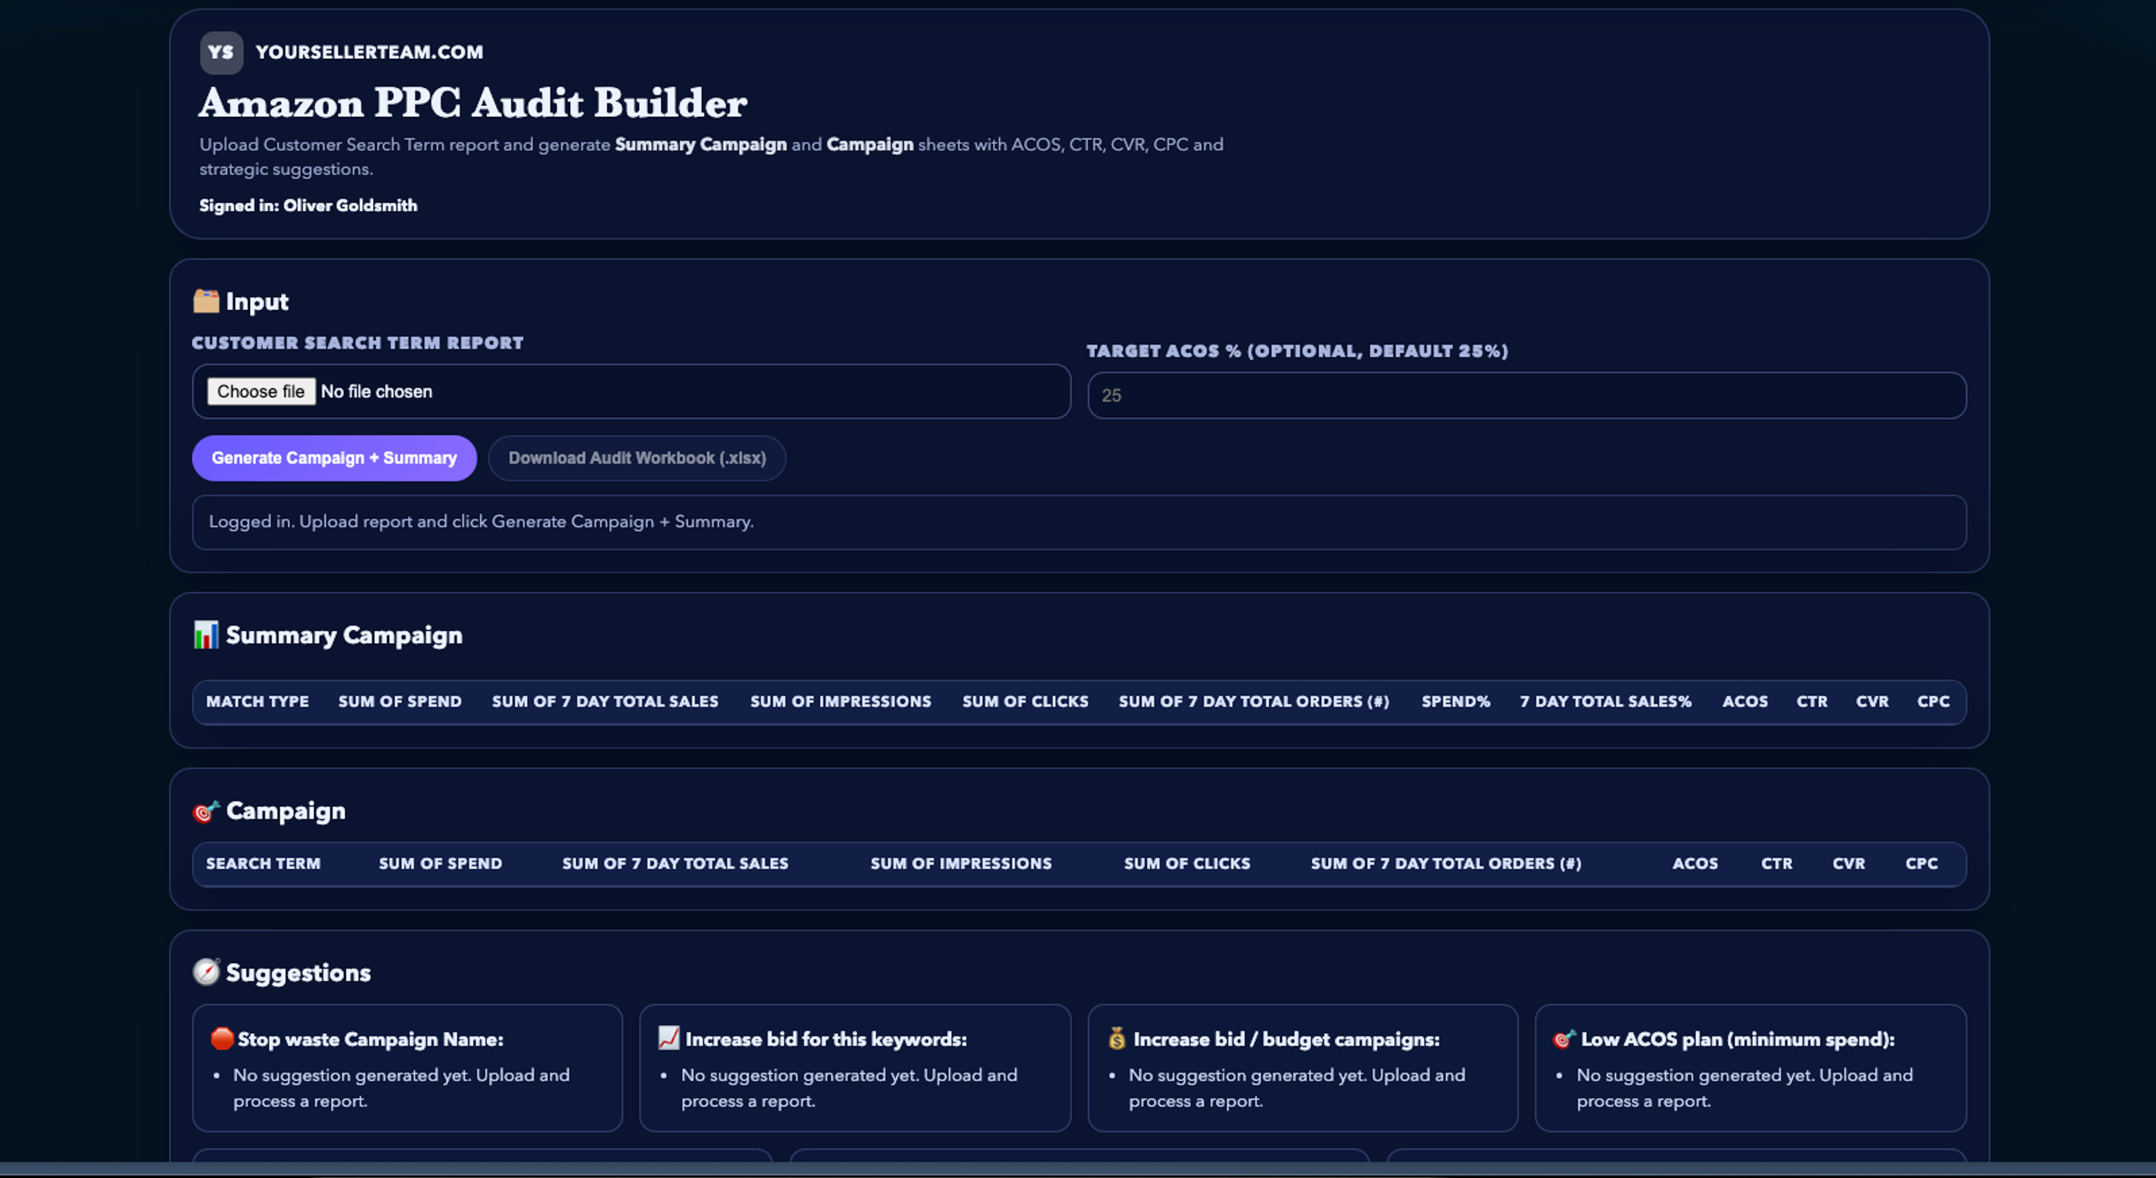This screenshot has height=1178, width=2156.
Task: Click Campaign table CTR header
Action: tap(1777, 863)
